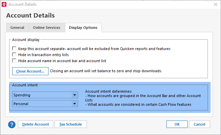Expand the Personal dropdown list
221x135 pixels.
click(45, 104)
